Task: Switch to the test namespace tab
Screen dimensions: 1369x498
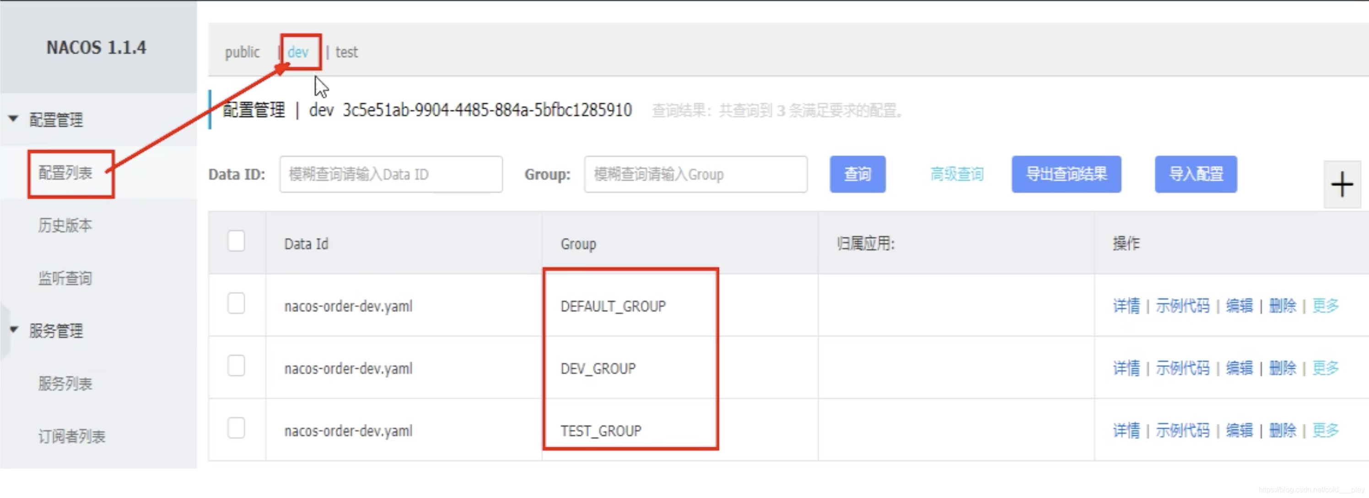Action: tap(346, 52)
